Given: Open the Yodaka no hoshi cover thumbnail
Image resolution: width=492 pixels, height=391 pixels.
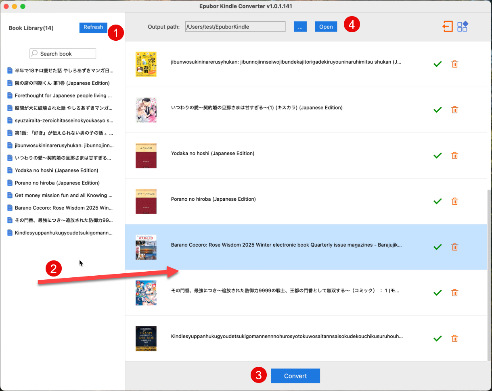Looking at the screenshot, I should [146, 156].
